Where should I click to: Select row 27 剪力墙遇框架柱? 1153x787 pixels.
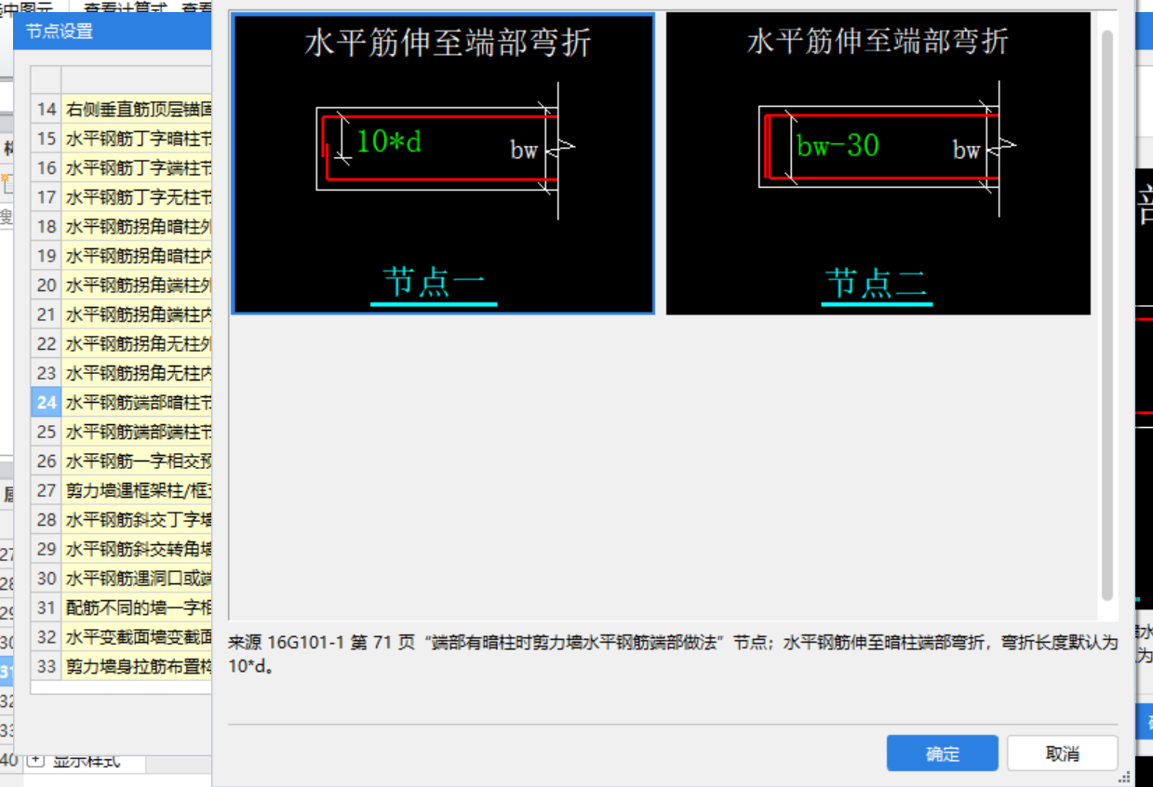click(x=138, y=490)
